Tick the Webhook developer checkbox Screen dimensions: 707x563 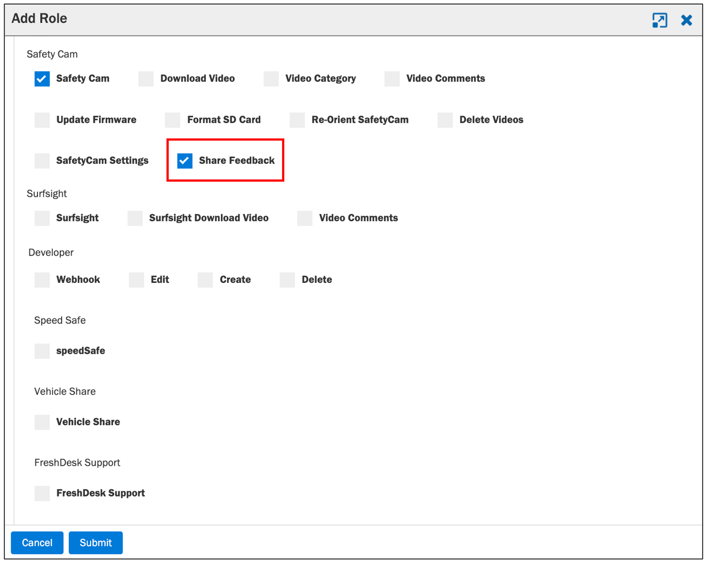click(42, 280)
